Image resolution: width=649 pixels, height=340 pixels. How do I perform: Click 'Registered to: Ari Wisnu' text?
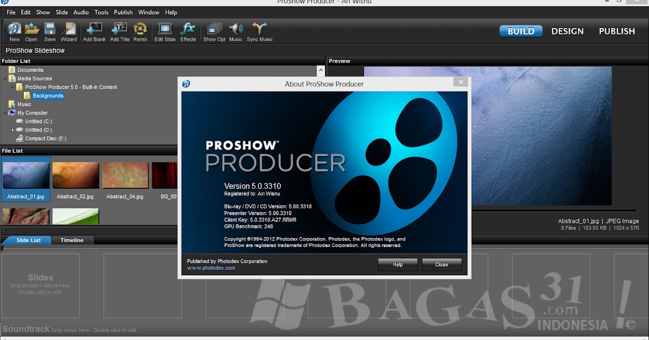coord(252,194)
